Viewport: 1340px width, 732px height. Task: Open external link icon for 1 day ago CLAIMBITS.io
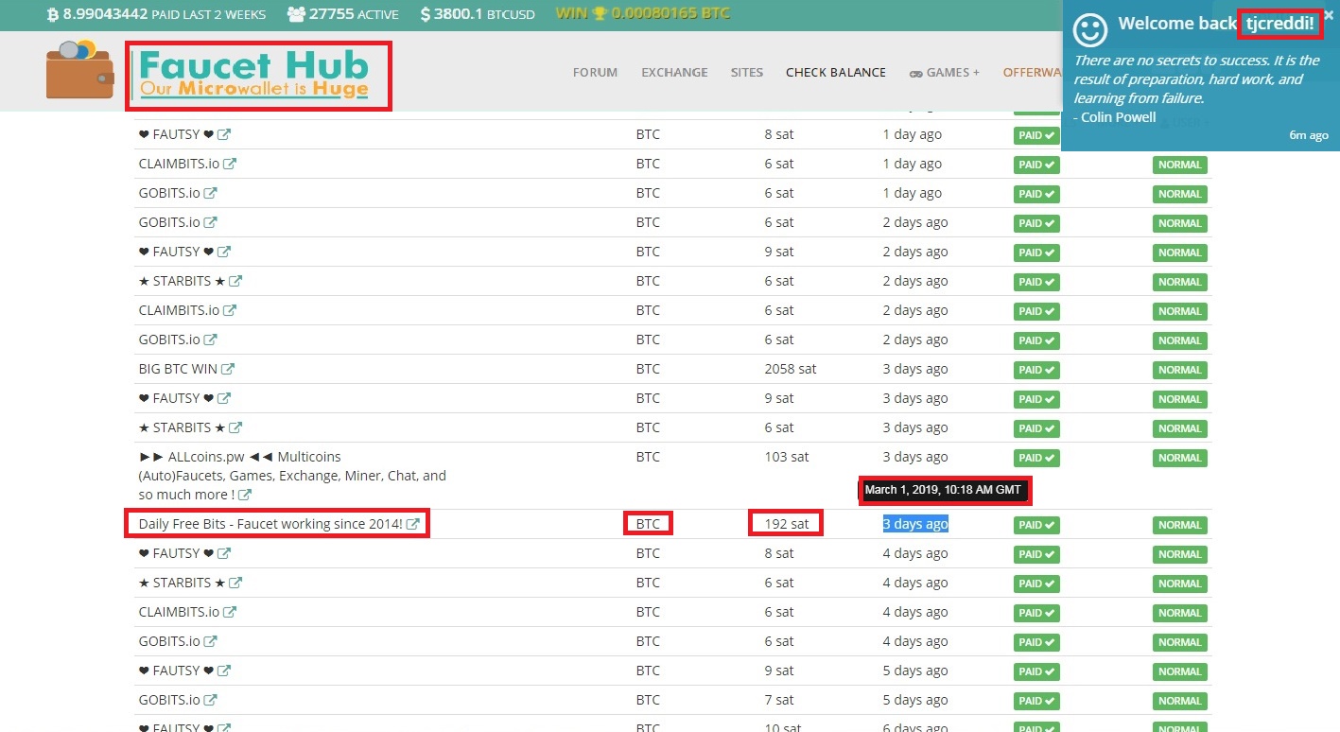(230, 164)
